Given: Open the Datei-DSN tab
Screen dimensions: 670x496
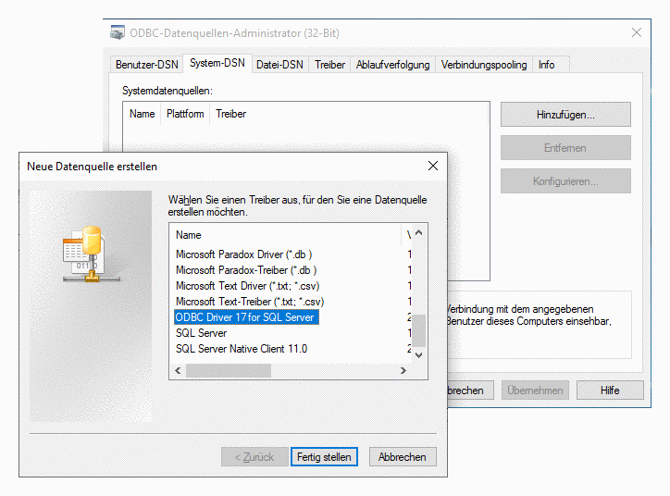Looking at the screenshot, I should pyautogui.click(x=279, y=65).
